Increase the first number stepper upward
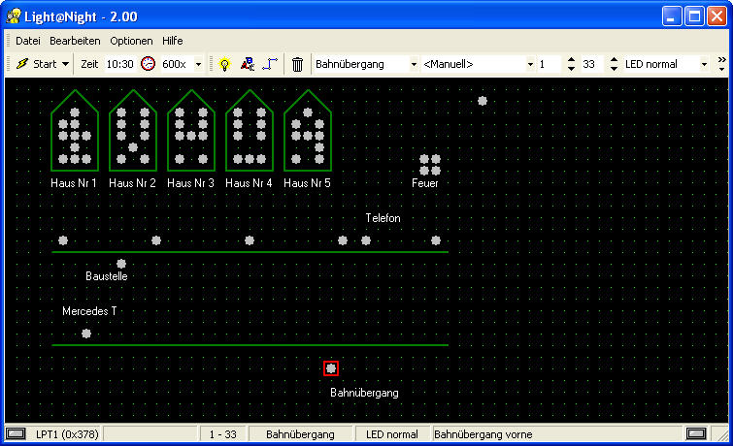This screenshot has width=733, height=446. pos(571,60)
